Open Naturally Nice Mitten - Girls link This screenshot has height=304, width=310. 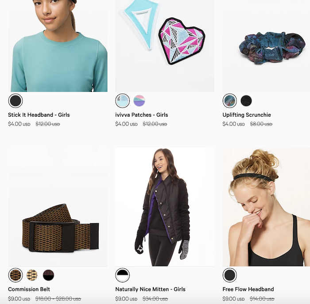(x=150, y=289)
